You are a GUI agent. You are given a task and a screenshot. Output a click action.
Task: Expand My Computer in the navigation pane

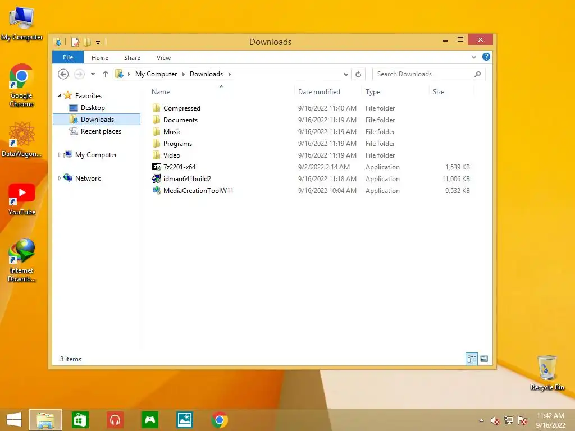(60, 155)
